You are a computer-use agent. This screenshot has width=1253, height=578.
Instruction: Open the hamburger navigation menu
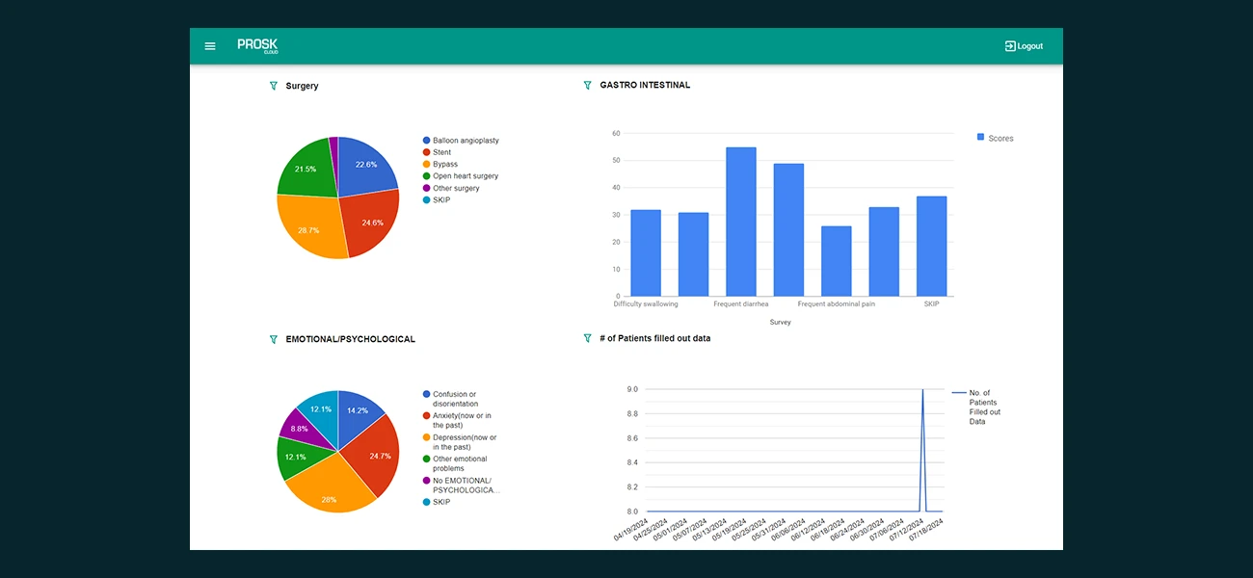(210, 46)
